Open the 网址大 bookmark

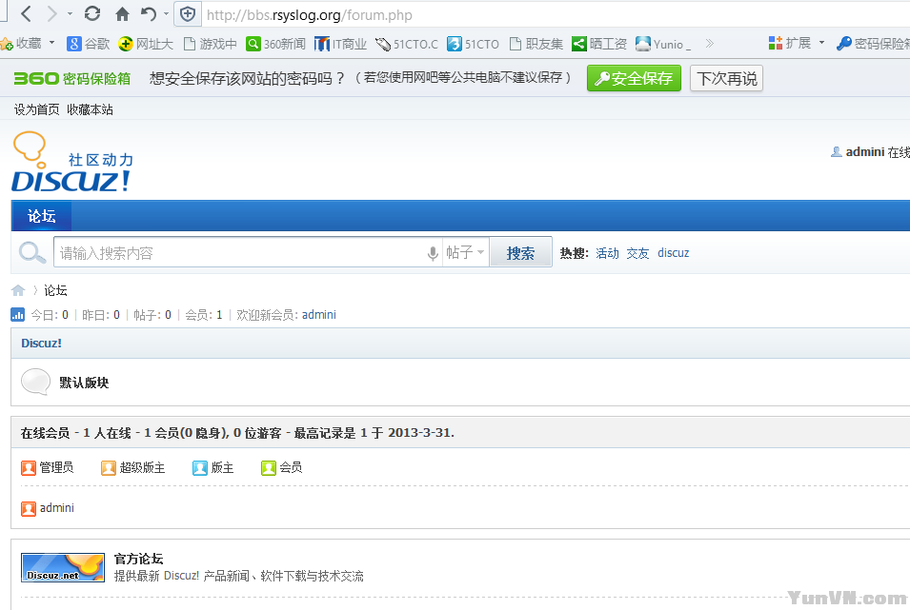pos(146,44)
